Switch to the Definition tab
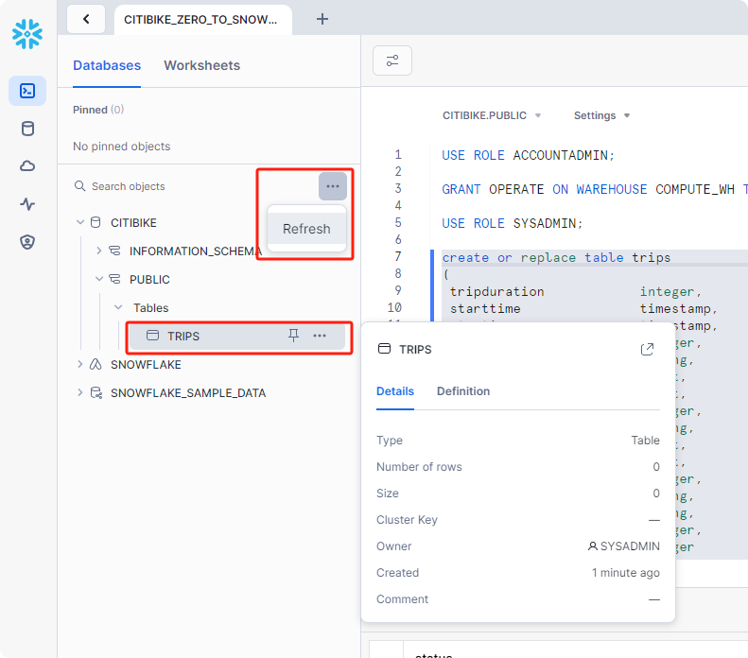748x658 pixels. [462, 391]
